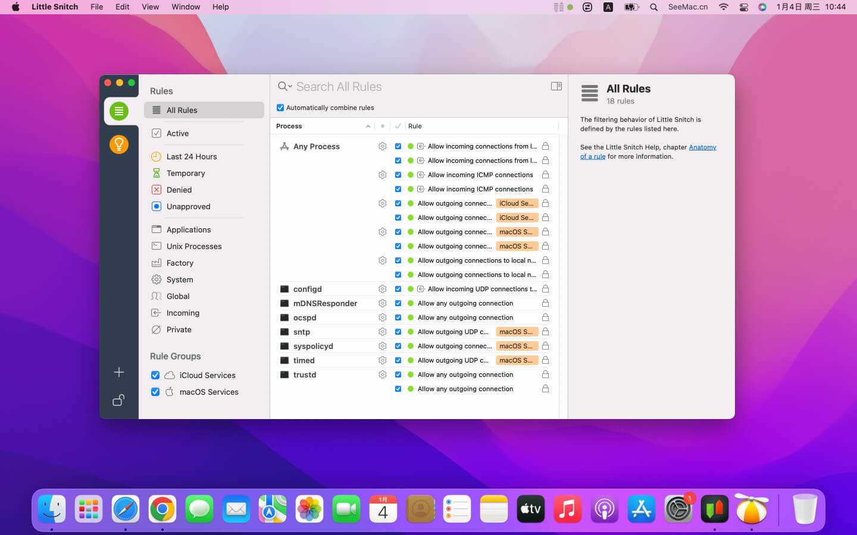
Task: Click the Process column sort chevron
Action: (x=368, y=126)
